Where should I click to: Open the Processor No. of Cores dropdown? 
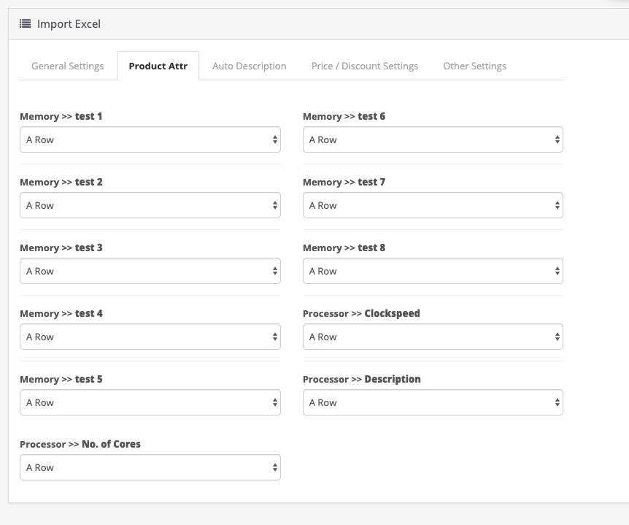pos(150,467)
